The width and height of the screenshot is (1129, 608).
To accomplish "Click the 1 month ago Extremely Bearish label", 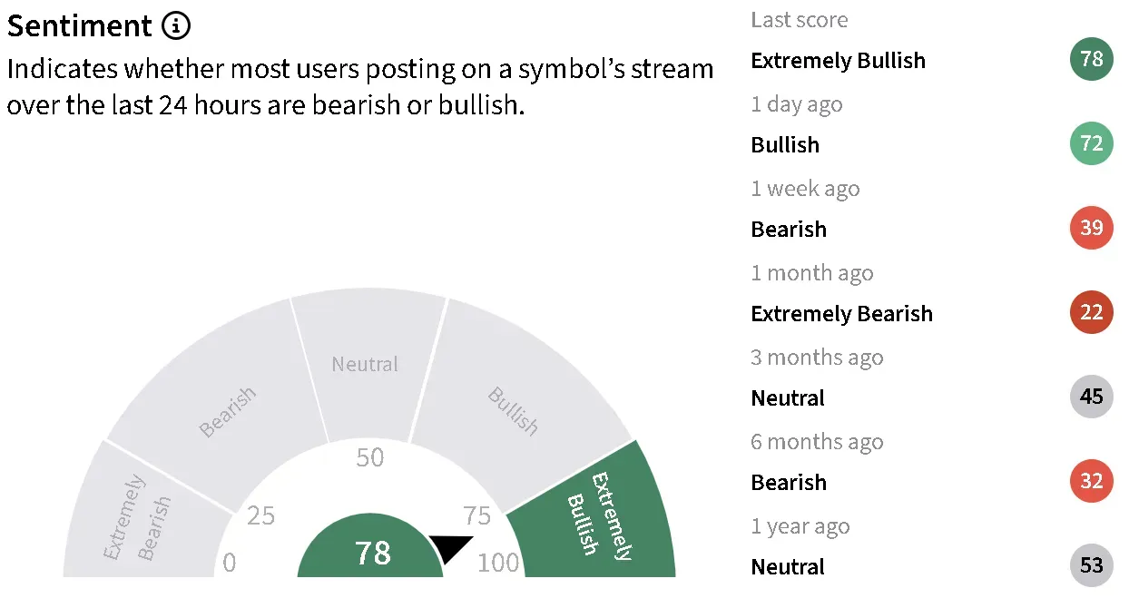I will [x=841, y=314].
